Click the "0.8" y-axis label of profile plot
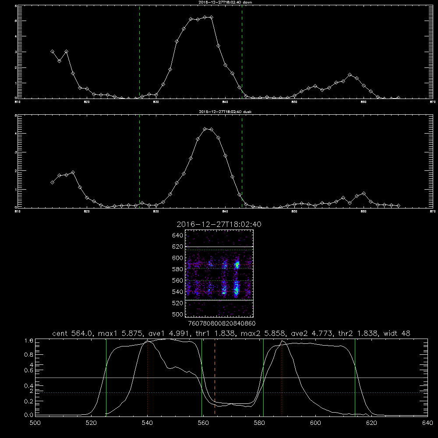Screen dimensions: 438x438 [x=29, y=354]
